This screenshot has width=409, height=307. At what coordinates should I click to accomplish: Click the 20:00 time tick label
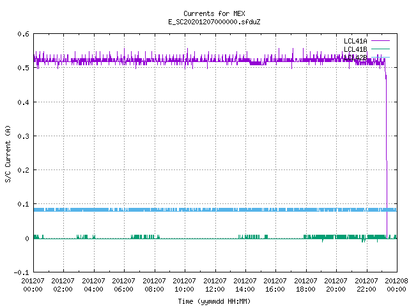pyautogui.click(x=336, y=289)
